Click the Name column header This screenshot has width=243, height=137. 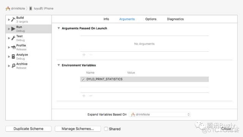[x=90, y=73]
